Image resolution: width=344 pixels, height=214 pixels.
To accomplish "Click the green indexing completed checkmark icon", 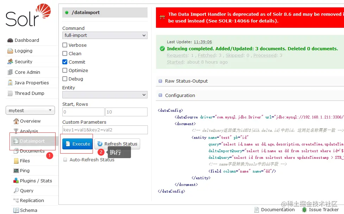I will click(162, 48).
